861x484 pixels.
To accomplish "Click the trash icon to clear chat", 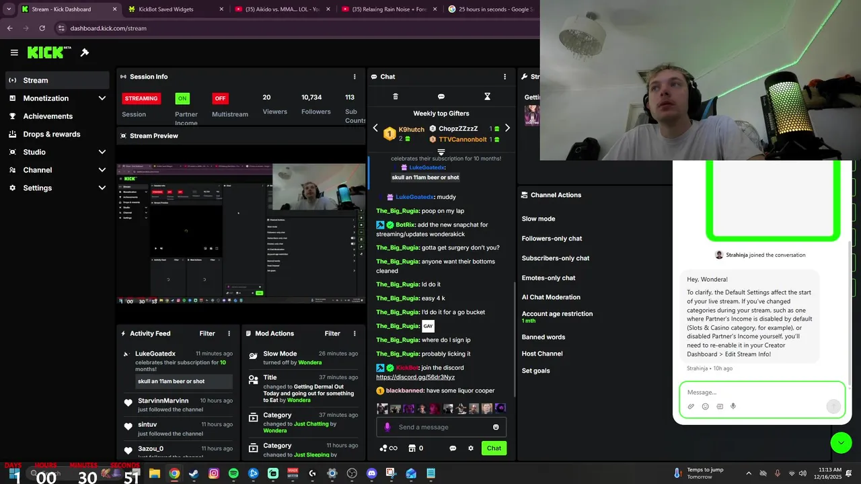I will [396, 97].
